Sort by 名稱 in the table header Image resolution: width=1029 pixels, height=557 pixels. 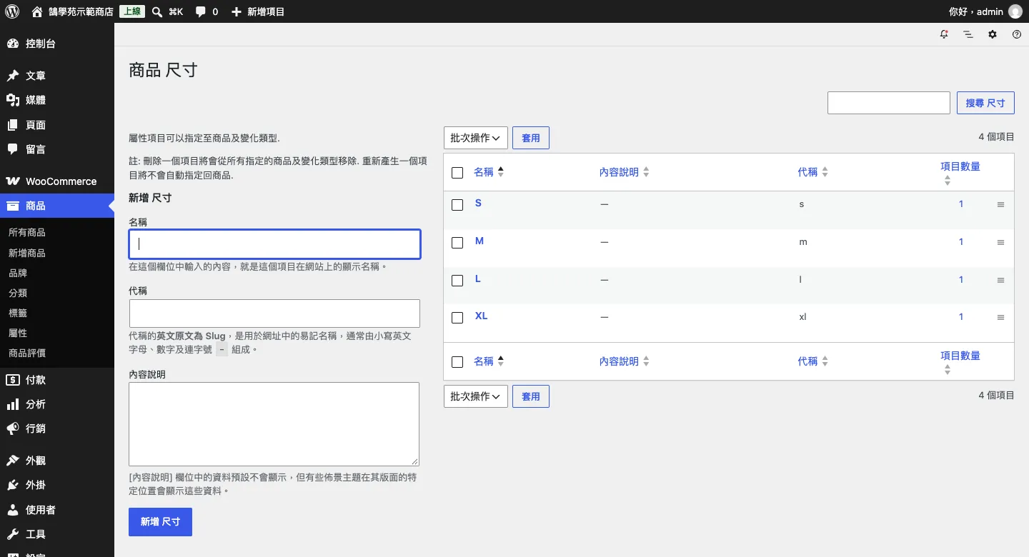489,172
